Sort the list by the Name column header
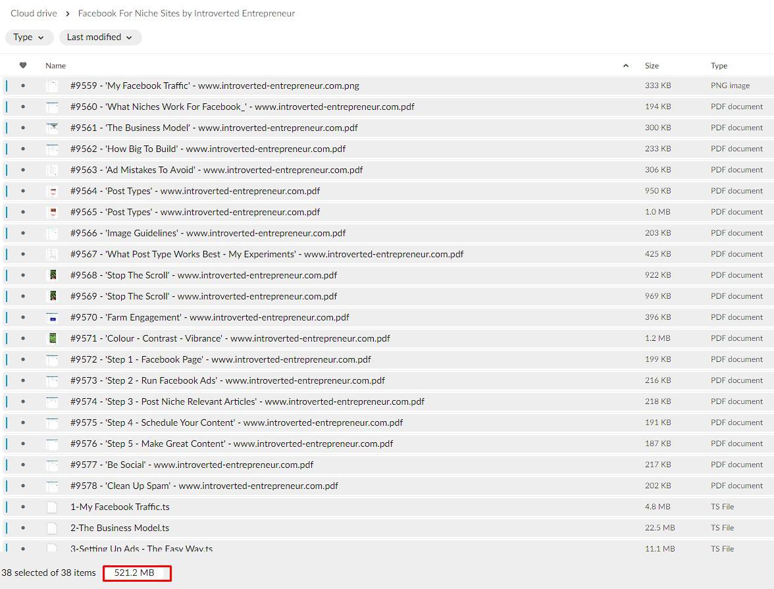 click(55, 66)
